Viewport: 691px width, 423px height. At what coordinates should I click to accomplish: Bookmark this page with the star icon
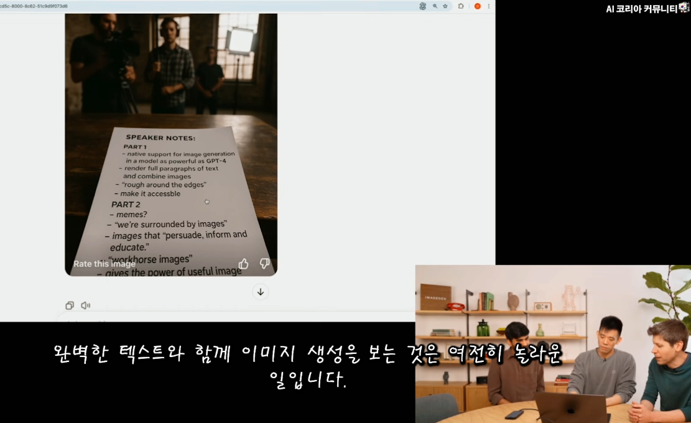445,6
